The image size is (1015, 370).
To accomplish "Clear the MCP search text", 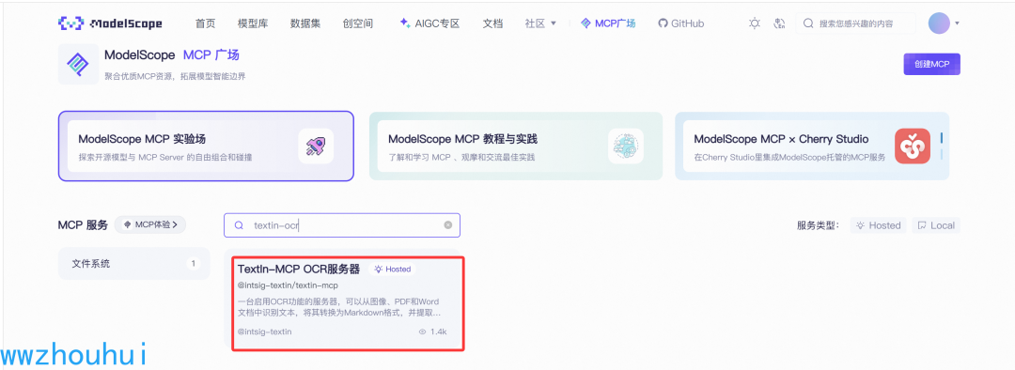I will 448,225.
